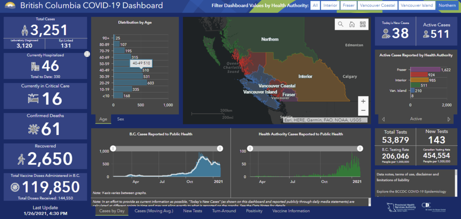Click the Fraser bar showing 1,622
Viewport: 461px width, 219px height.
[425, 70]
